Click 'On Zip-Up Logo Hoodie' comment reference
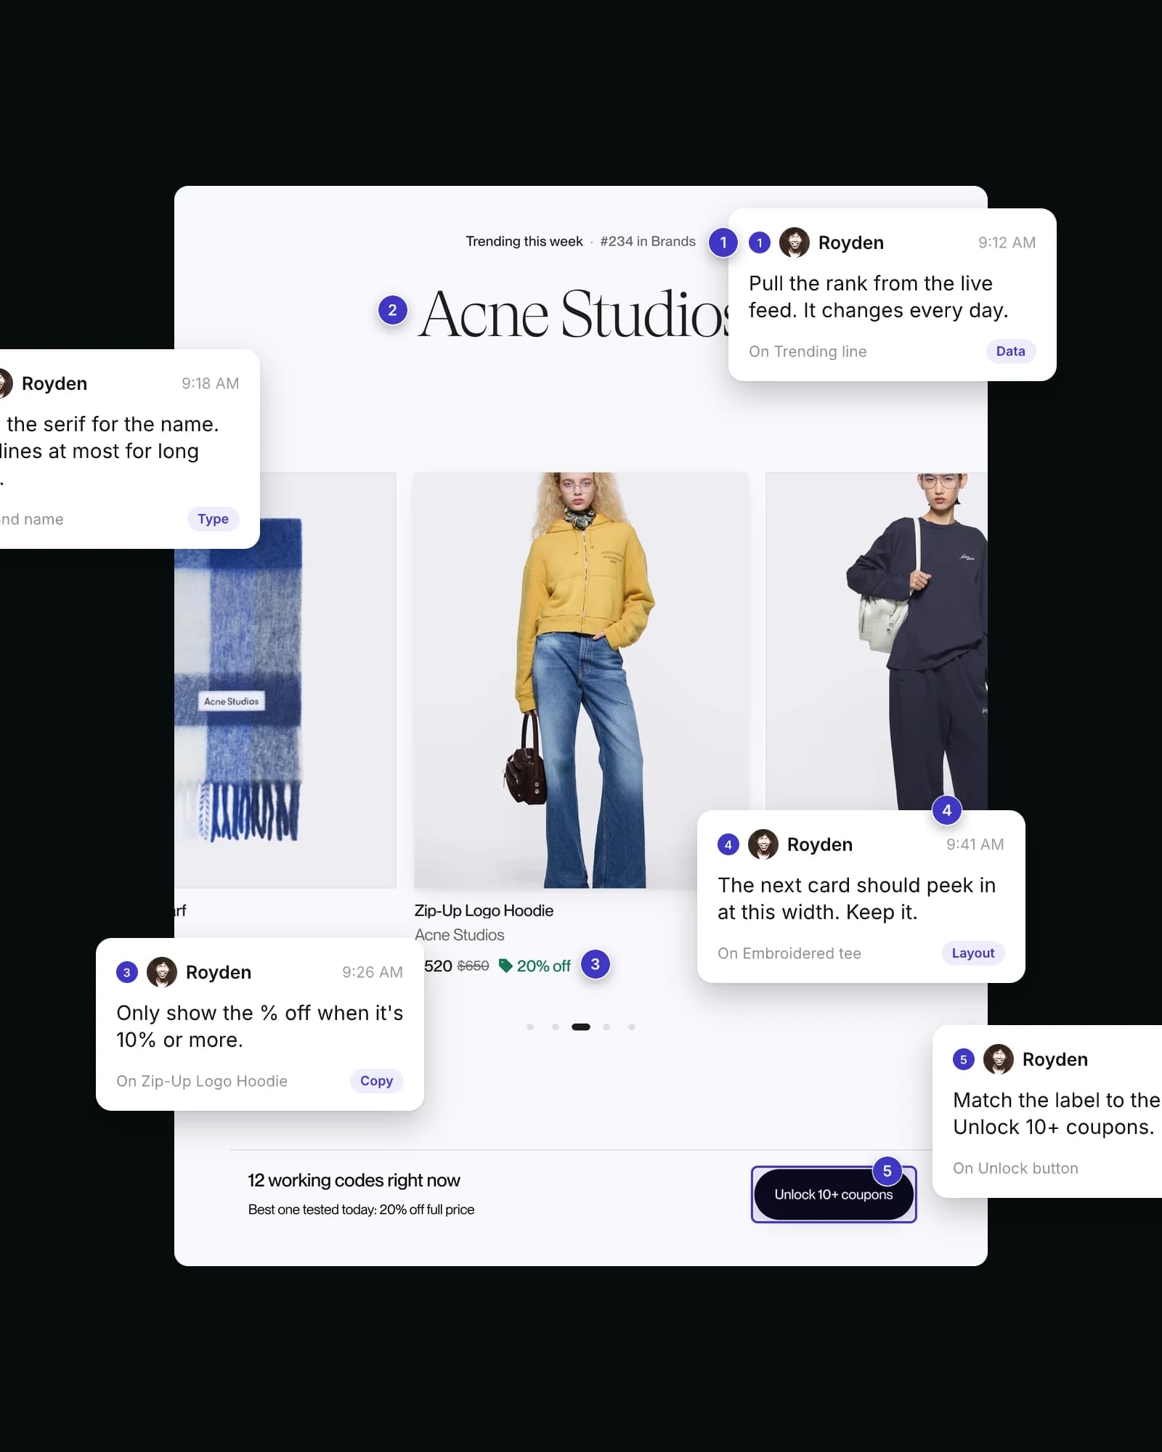1162x1452 pixels. (202, 1081)
